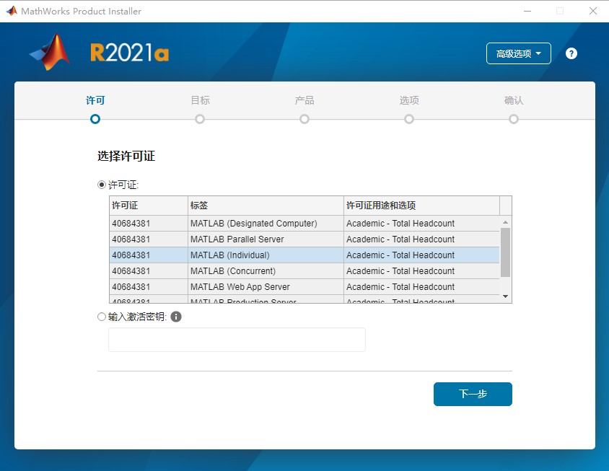Click the activation key input field
This screenshot has height=471, width=609.
237,340
